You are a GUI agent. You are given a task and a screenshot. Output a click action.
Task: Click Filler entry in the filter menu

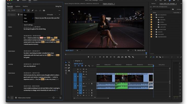click(29, 18)
